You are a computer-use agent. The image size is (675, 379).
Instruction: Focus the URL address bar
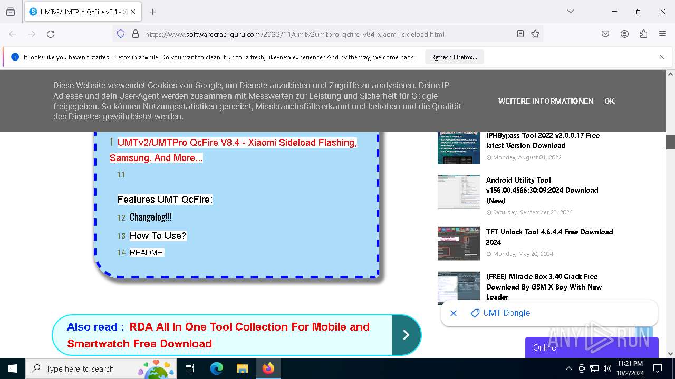pos(327,34)
